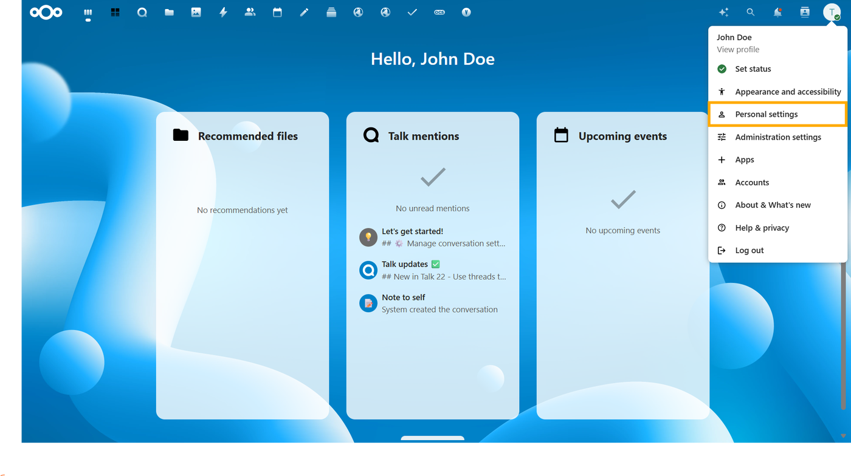
Task: Open the Deck stacked cards icon
Action: (x=331, y=12)
